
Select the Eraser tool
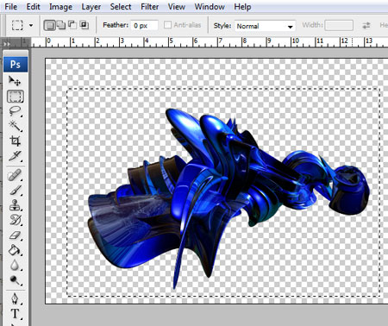15,235
